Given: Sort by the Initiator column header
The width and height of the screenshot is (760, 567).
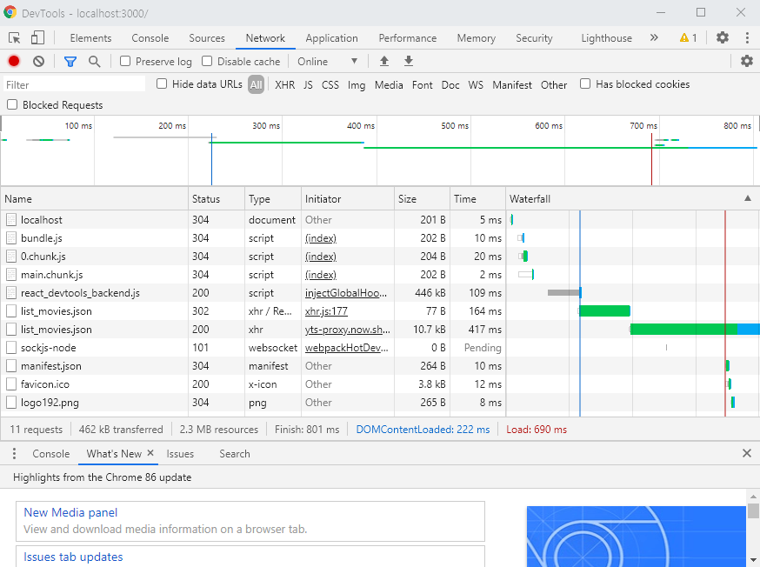Looking at the screenshot, I should [348, 198].
